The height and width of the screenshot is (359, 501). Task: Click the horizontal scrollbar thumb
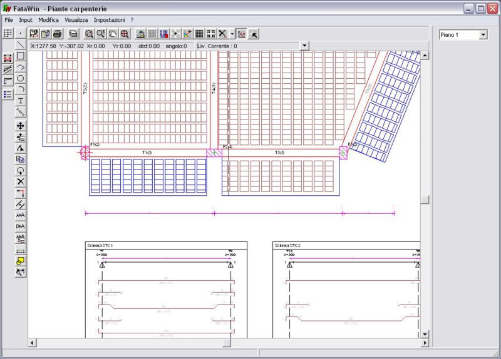point(227,343)
